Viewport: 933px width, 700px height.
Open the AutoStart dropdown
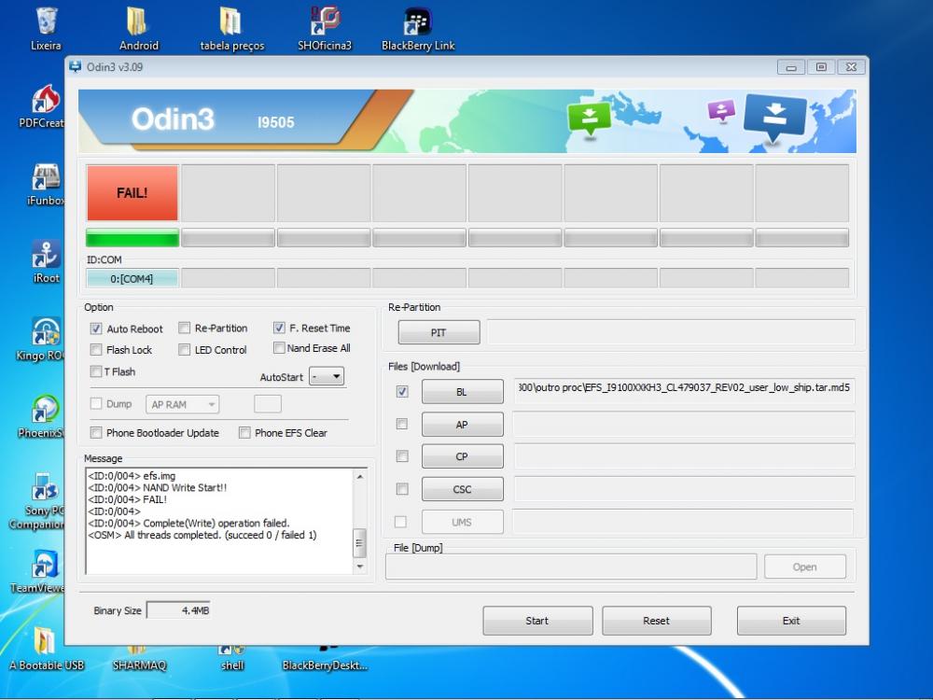click(x=327, y=377)
